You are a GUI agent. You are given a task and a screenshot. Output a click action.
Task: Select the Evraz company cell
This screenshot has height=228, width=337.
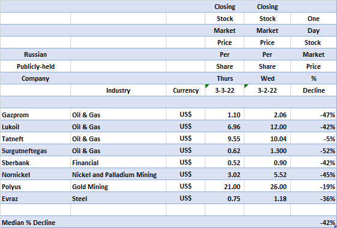coord(35,199)
